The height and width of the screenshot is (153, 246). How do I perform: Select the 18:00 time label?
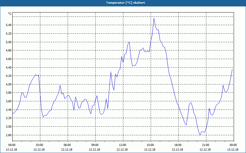[179, 145]
